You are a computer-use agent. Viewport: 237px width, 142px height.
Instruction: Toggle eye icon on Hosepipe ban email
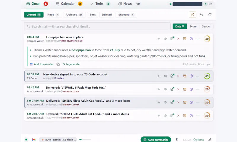pyautogui.click(x=165, y=39)
